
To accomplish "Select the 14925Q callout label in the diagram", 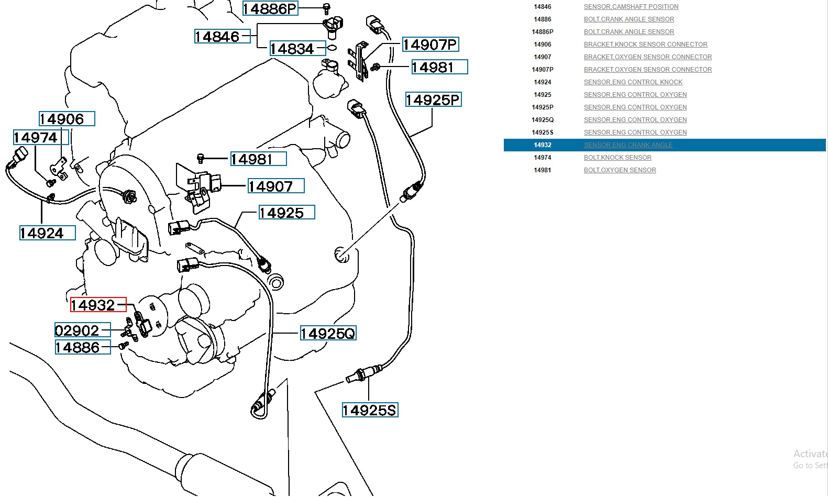I will pyautogui.click(x=328, y=334).
